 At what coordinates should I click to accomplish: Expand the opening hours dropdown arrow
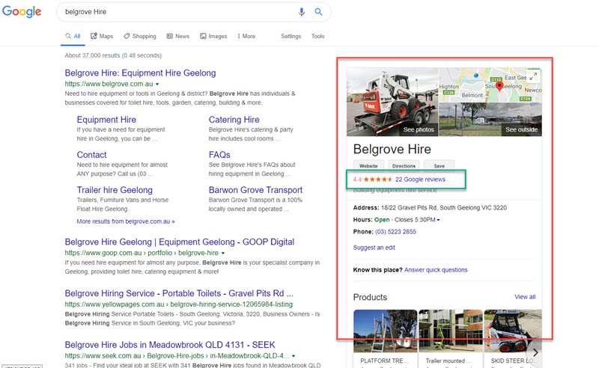pos(438,220)
